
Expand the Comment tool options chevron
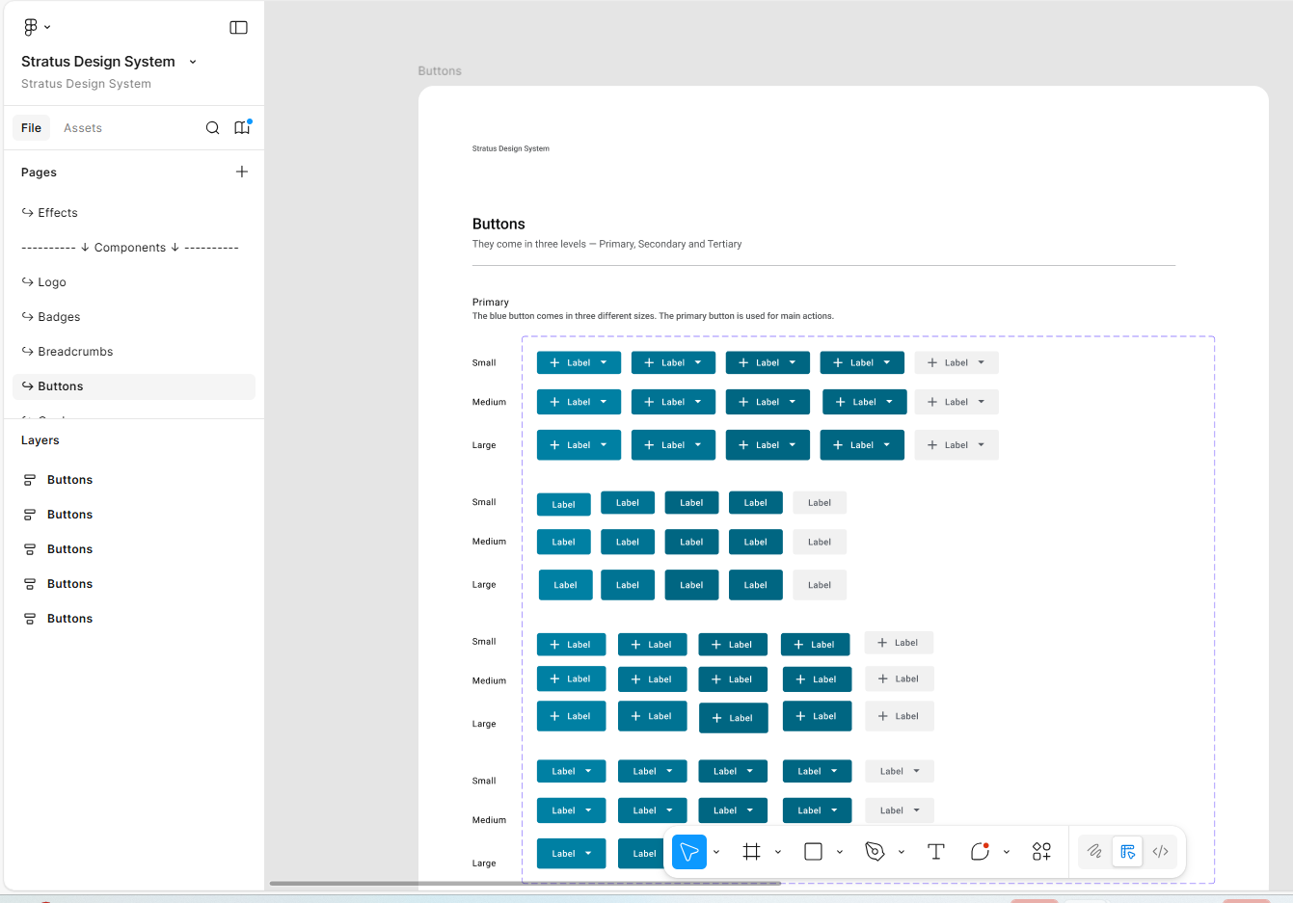coord(1007,852)
